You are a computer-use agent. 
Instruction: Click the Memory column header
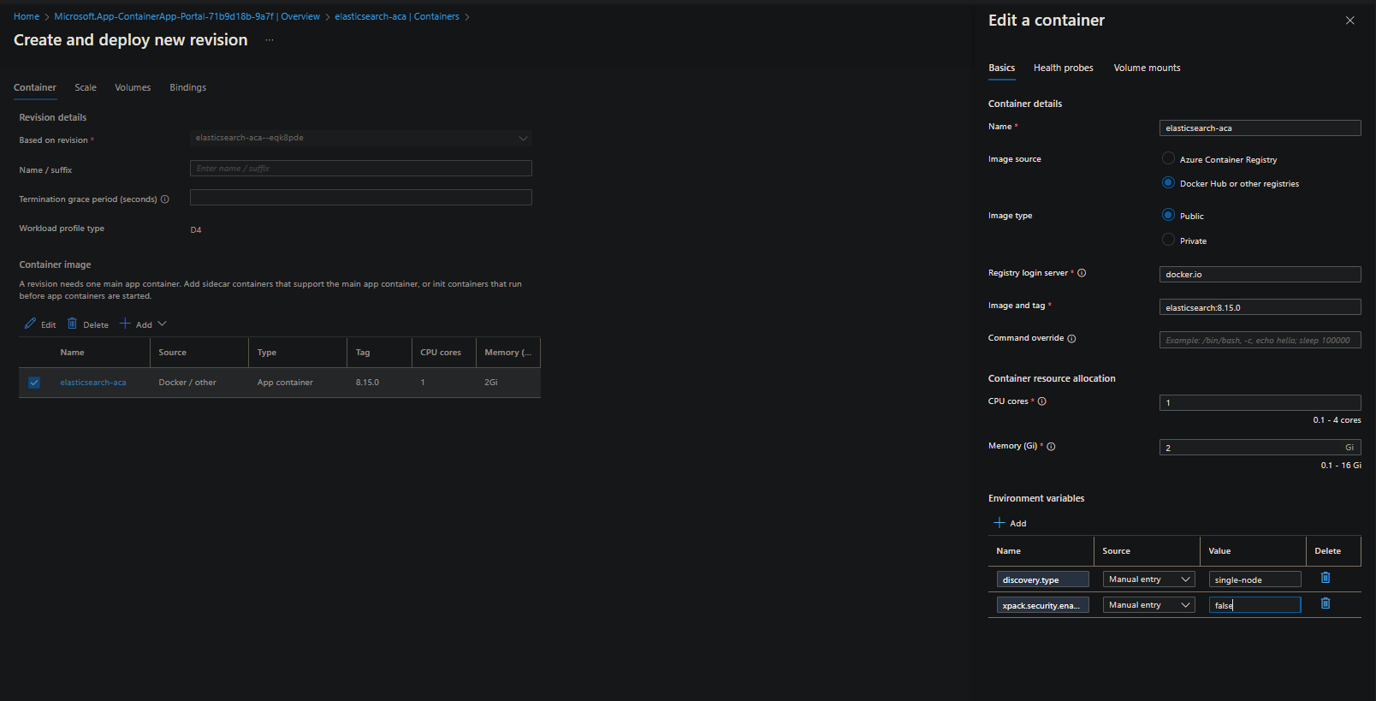[507, 353]
